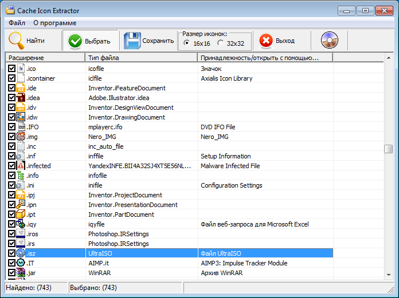Click the .ico file icon
Image resolution: width=399 pixels, height=298 pixels.
pyautogui.click(x=21, y=69)
